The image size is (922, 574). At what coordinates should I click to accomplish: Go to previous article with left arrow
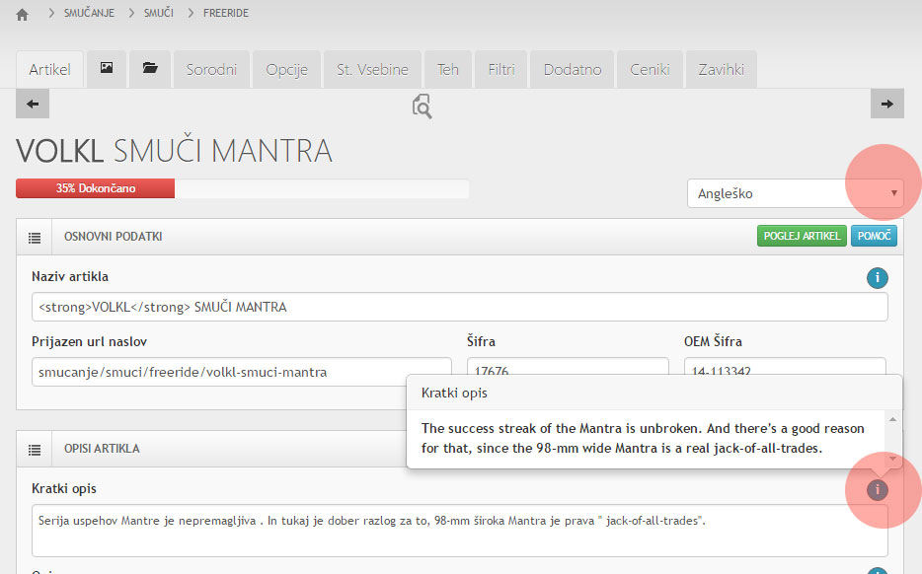tap(33, 104)
